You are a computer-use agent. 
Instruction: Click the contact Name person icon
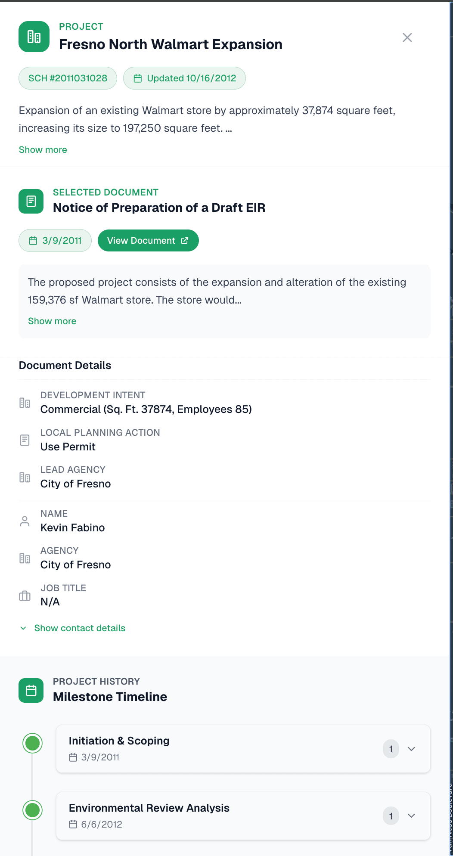coord(25,521)
